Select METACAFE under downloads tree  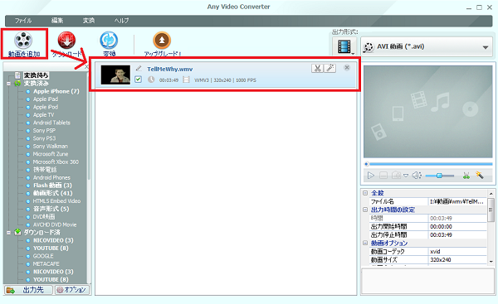pos(46,263)
